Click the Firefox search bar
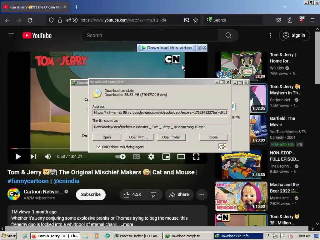320x240 pixels. pos(233,20)
